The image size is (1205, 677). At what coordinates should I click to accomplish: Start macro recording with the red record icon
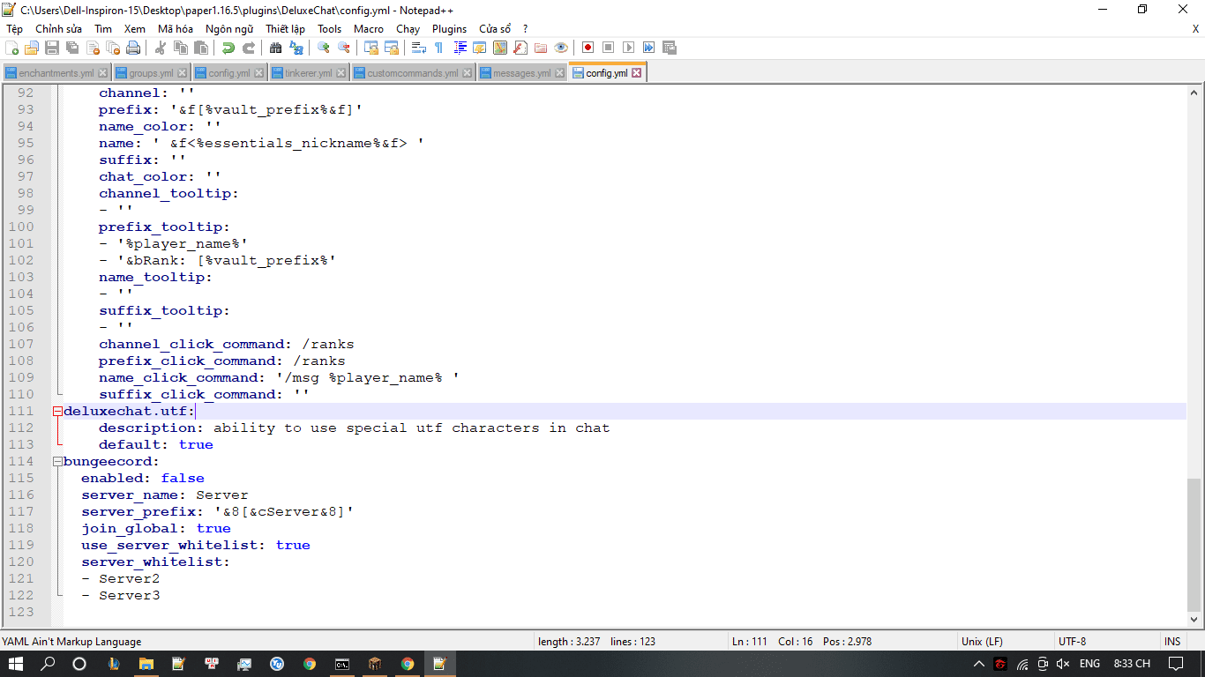[588, 48]
